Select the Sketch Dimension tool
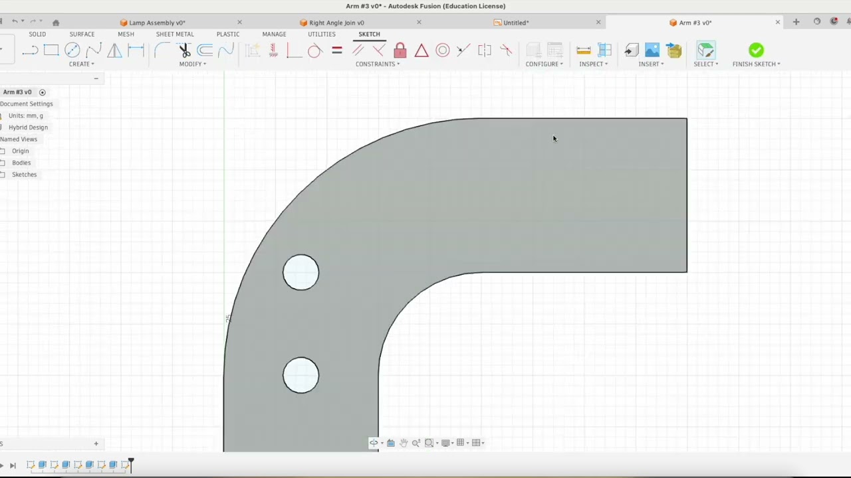The height and width of the screenshot is (478, 851). point(136,50)
